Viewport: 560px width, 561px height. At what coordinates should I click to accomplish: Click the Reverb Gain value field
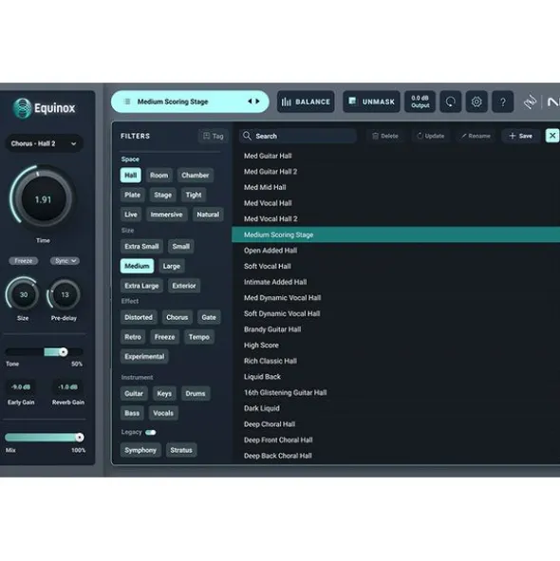[x=68, y=387]
